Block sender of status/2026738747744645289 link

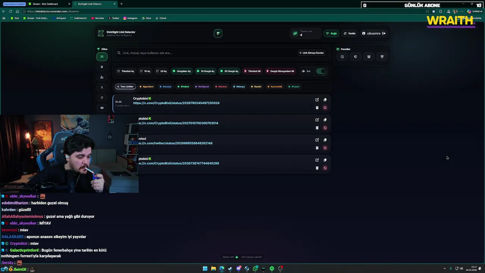[x=325, y=168]
